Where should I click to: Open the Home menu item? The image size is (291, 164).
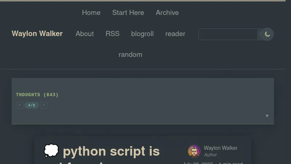pos(91,12)
